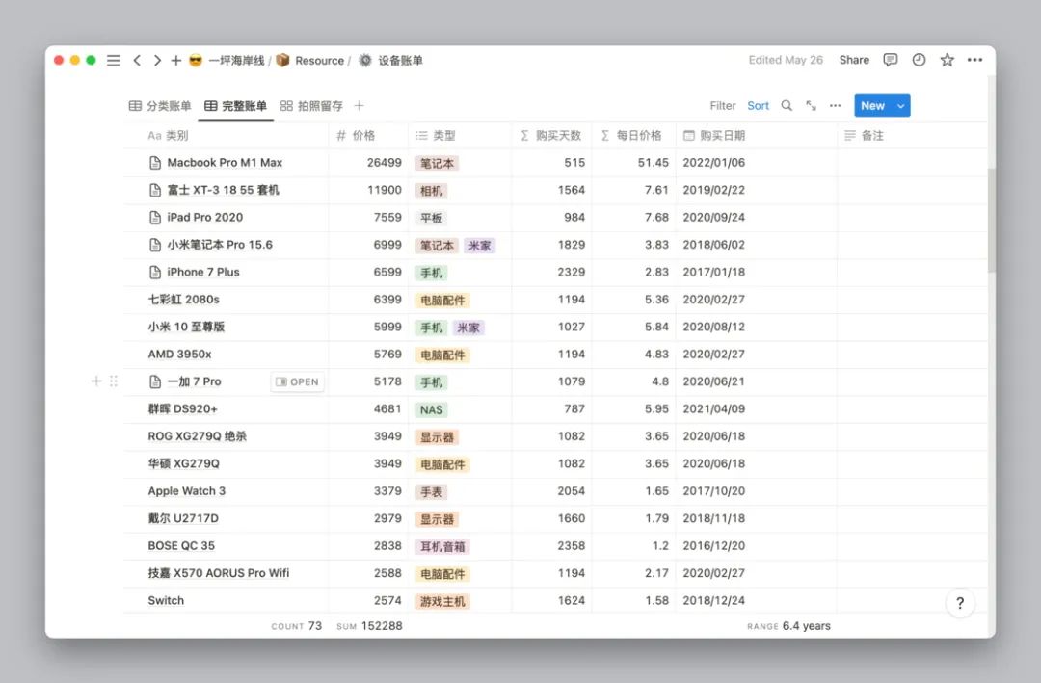The image size is (1041, 683).
Task: Click OPEN button on 一加 7 Pro row
Action: [298, 381]
